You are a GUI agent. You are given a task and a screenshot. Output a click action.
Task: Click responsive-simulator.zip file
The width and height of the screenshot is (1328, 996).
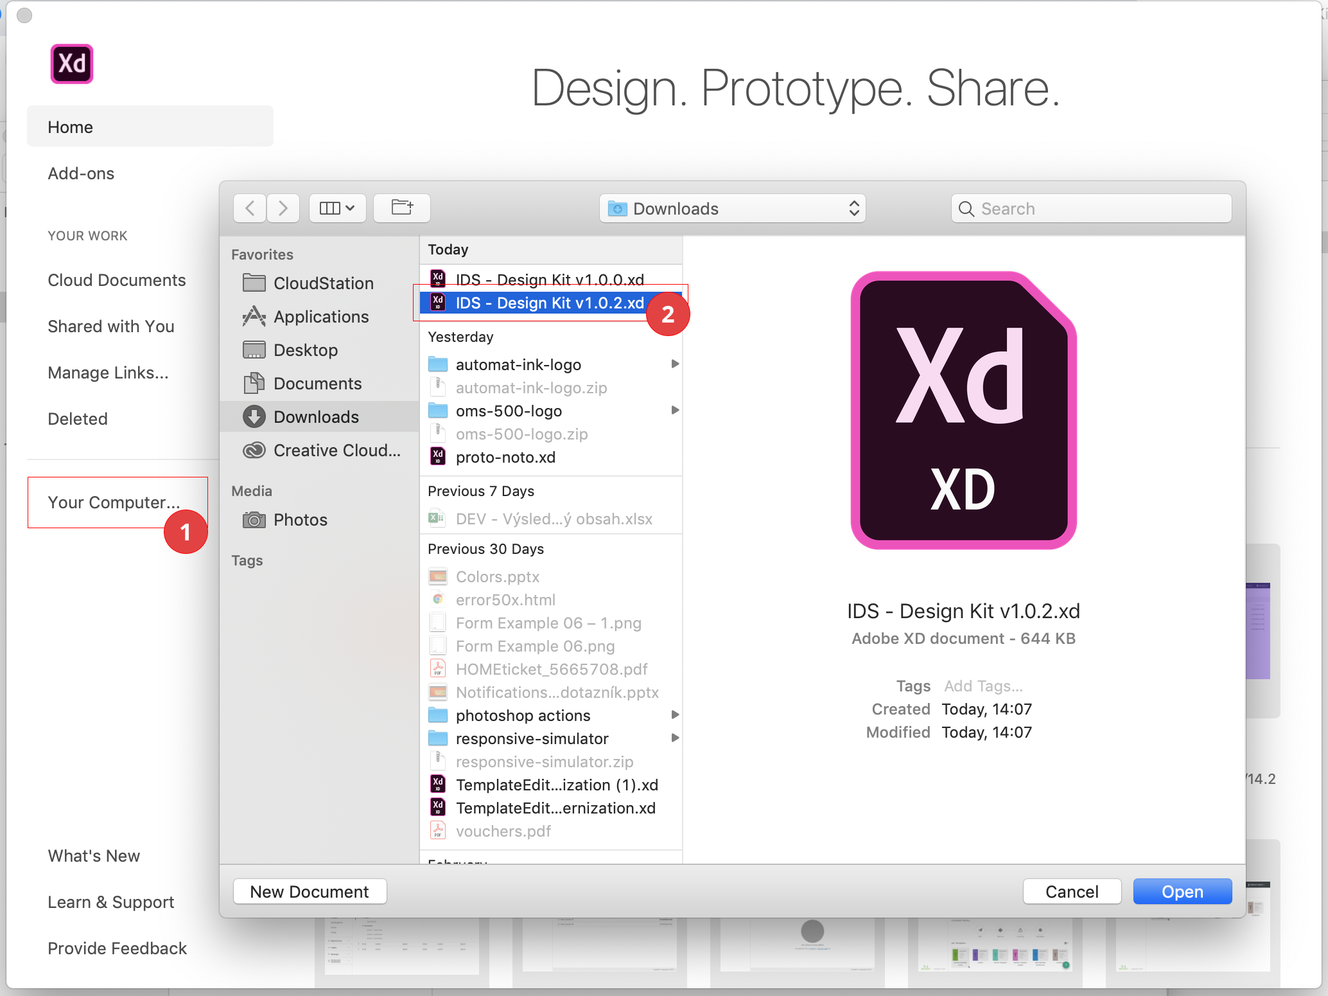pyautogui.click(x=551, y=761)
